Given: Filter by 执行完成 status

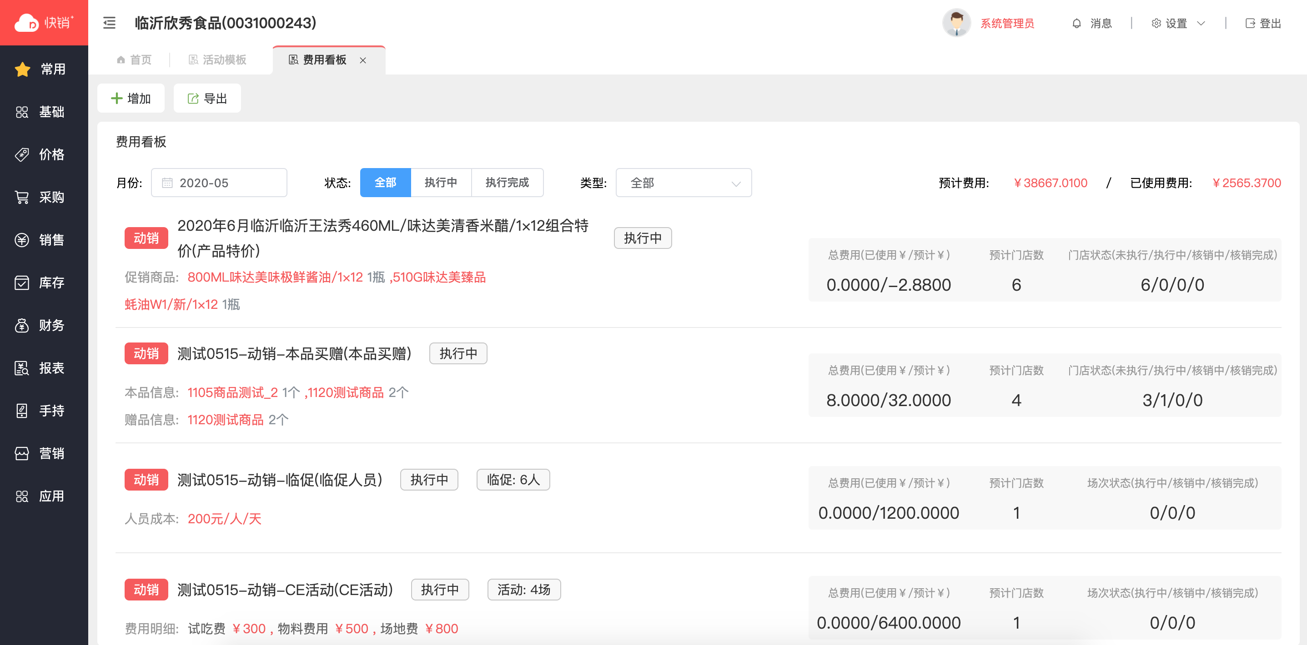Looking at the screenshot, I should click(507, 183).
